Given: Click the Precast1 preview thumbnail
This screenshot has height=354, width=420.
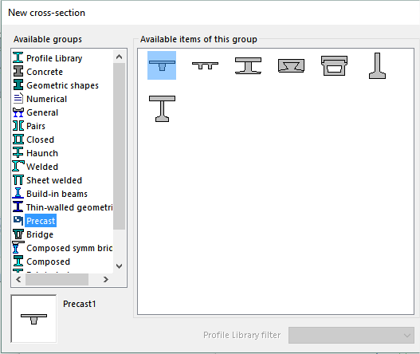Looking at the screenshot, I should pyautogui.click(x=33, y=319).
